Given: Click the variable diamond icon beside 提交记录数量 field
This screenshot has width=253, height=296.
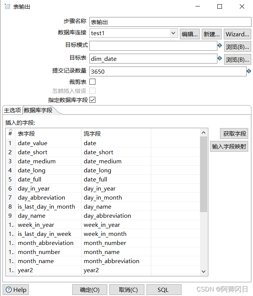Looking at the screenshot, I should pos(249,71).
